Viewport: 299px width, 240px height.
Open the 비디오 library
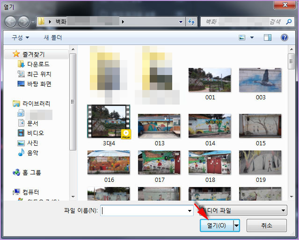point(36,133)
